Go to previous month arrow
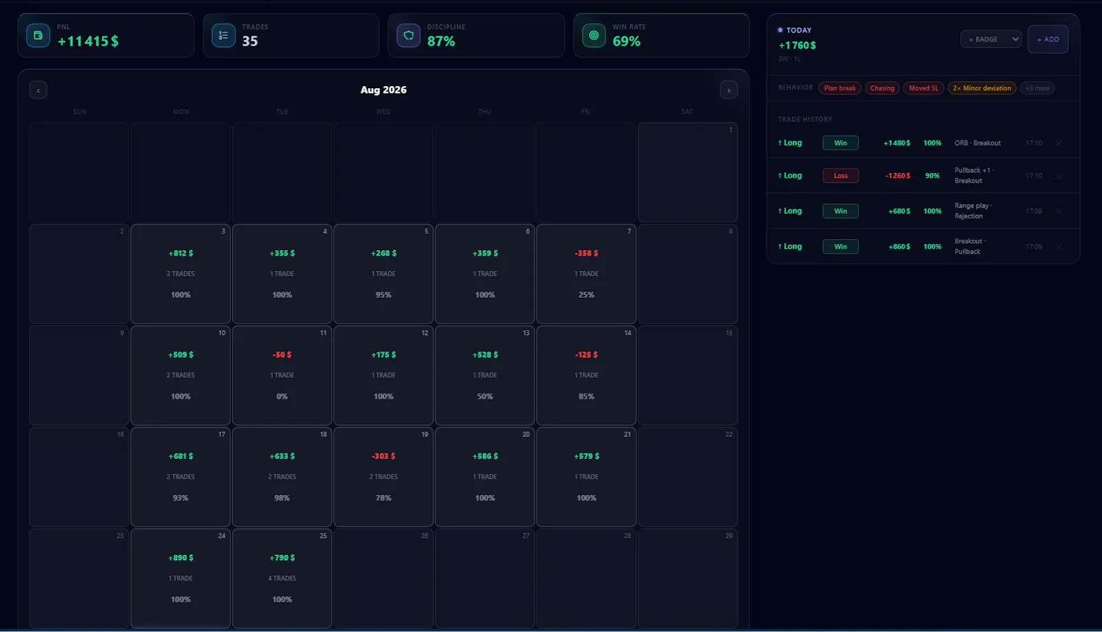 click(39, 90)
